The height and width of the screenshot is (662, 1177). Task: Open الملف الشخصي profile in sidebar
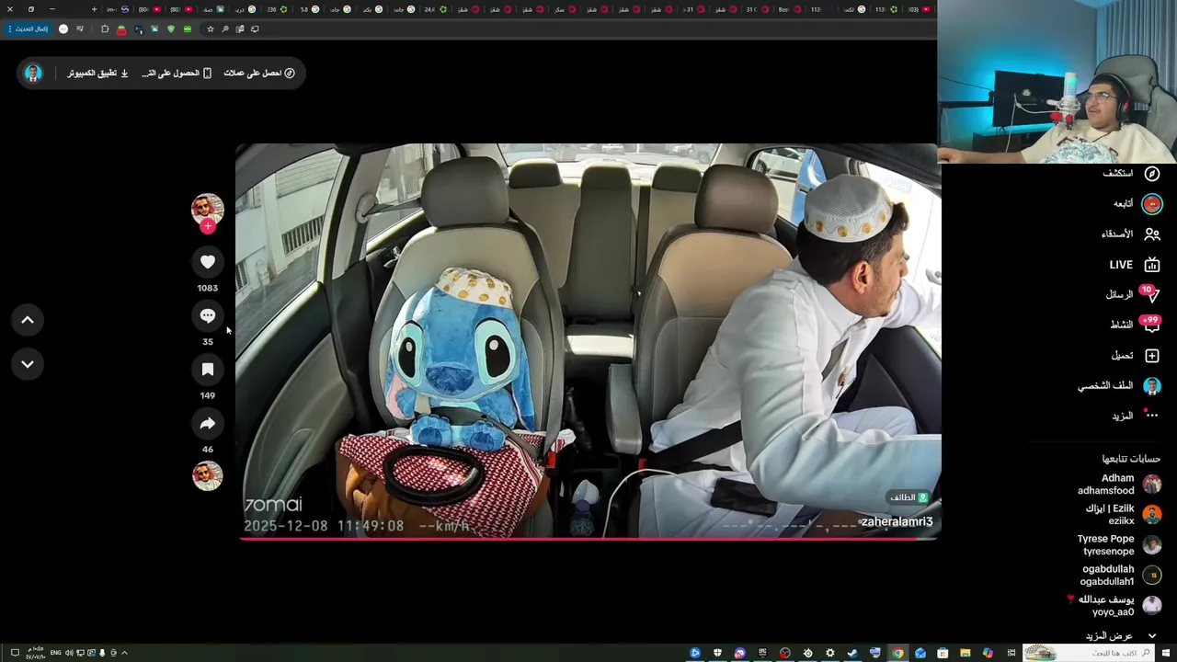[1119, 386]
